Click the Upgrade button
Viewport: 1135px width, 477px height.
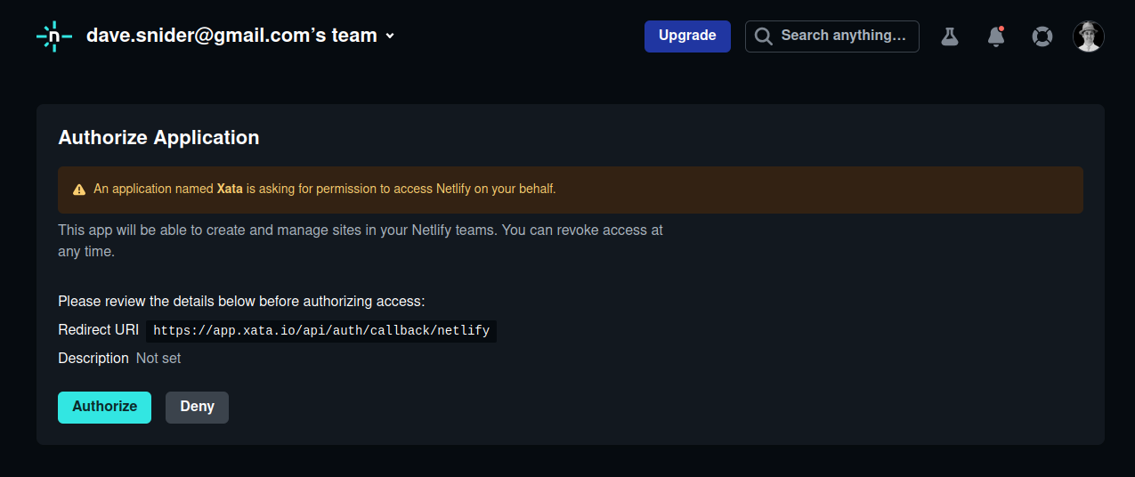click(x=687, y=36)
